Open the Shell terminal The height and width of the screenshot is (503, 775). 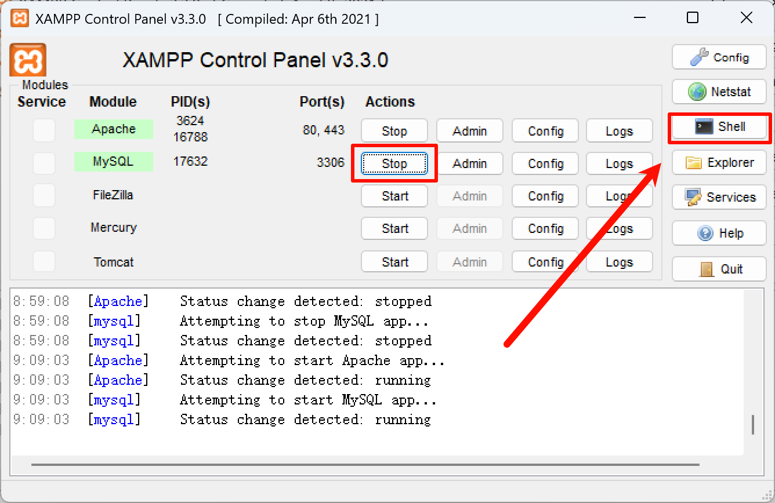pos(719,127)
